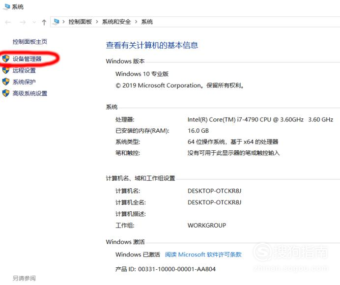This screenshot has height=285, width=340.
Task: Click the WORKGROUP value
Action: pyautogui.click(x=207, y=226)
